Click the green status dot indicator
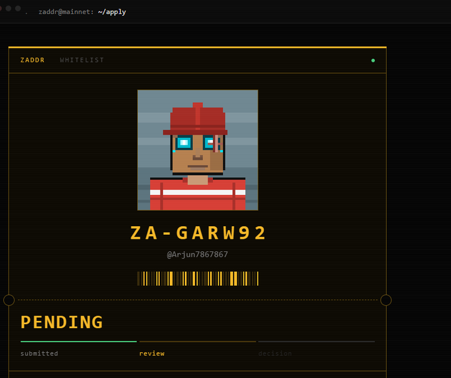451x378 pixels. 373,60
